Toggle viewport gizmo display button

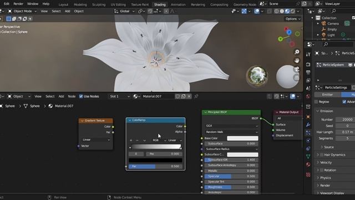tap(244, 11)
